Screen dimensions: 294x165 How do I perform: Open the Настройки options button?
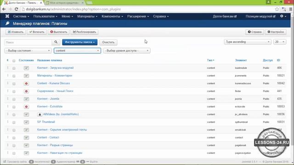click(276, 32)
